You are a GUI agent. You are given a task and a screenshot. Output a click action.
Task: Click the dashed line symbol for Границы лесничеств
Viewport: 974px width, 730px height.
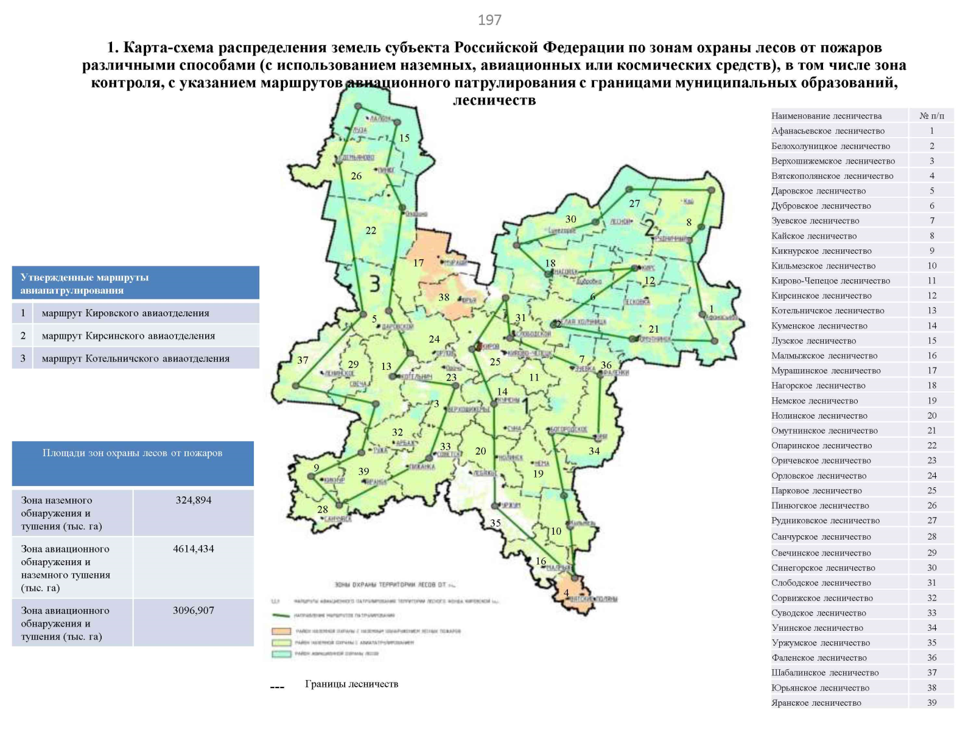click(x=277, y=687)
